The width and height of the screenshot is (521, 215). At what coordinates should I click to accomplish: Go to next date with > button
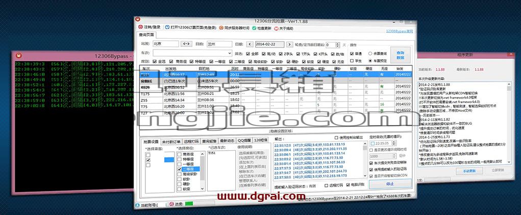(289, 44)
